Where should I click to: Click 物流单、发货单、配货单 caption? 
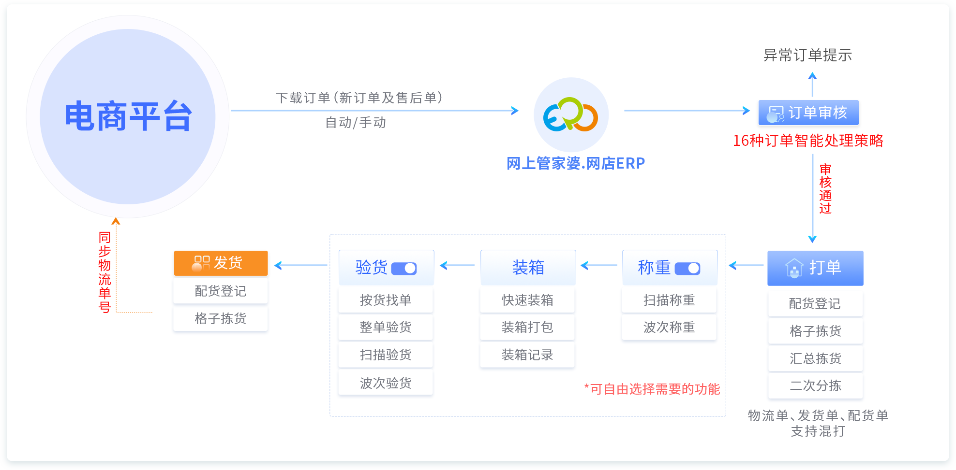(x=818, y=415)
